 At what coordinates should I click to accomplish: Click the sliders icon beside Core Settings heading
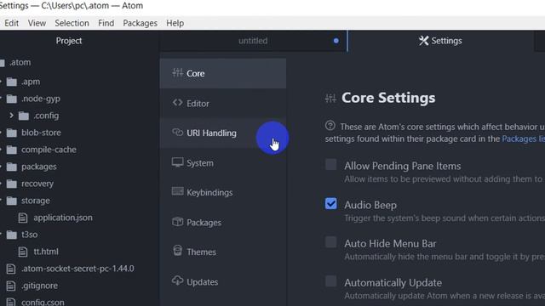tap(330, 99)
